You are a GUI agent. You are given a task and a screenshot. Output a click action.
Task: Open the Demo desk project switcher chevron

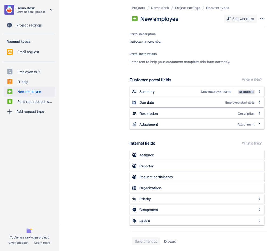[51, 9]
